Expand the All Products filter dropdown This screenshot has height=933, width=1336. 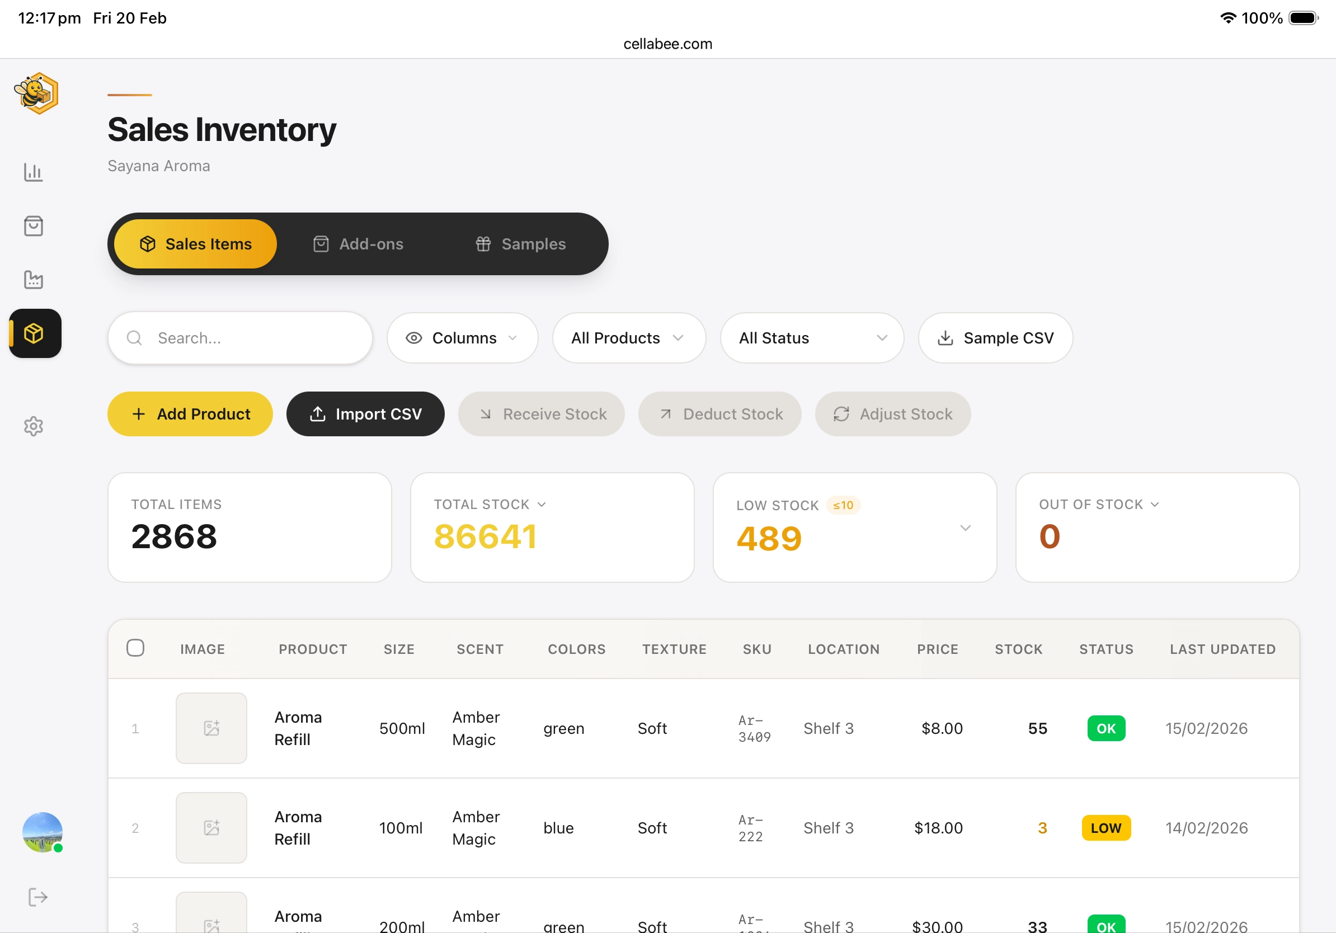pos(628,338)
